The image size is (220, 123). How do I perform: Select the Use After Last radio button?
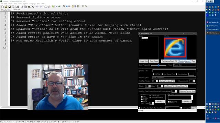(x=176, y=74)
